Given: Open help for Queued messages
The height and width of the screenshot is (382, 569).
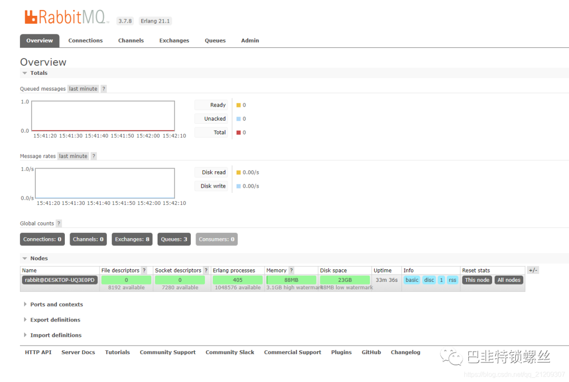Looking at the screenshot, I should pos(104,89).
